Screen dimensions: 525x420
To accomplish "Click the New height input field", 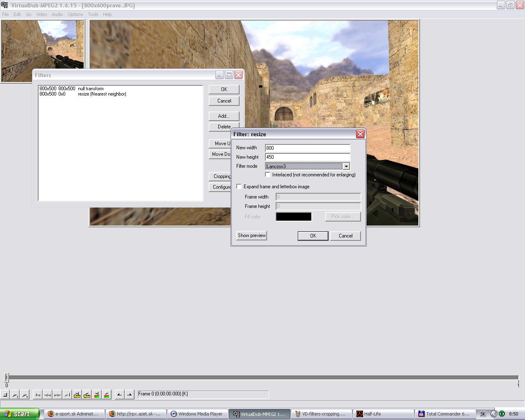I will (308, 157).
